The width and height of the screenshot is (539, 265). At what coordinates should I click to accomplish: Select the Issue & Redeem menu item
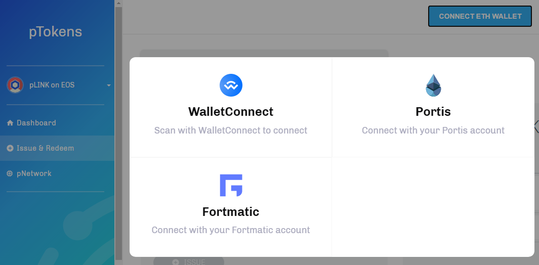[x=57, y=148]
